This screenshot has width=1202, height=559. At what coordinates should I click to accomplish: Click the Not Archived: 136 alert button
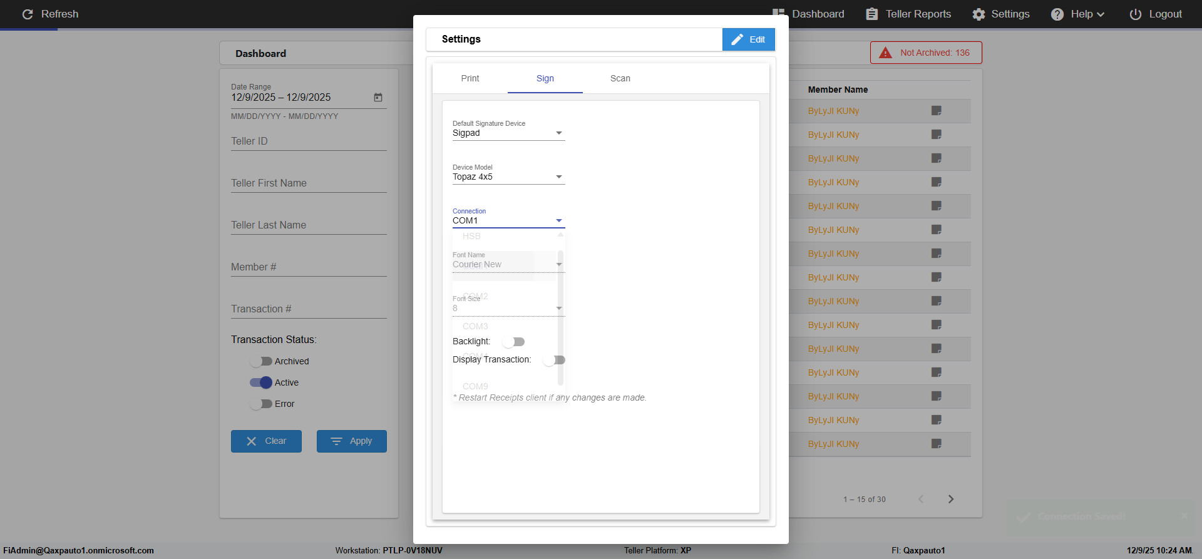click(926, 53)
